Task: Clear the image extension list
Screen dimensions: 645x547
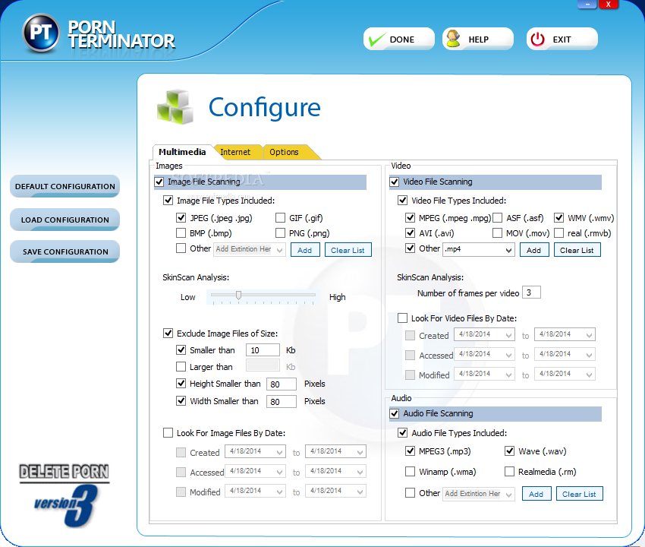Action: click(x=348, y=250)
